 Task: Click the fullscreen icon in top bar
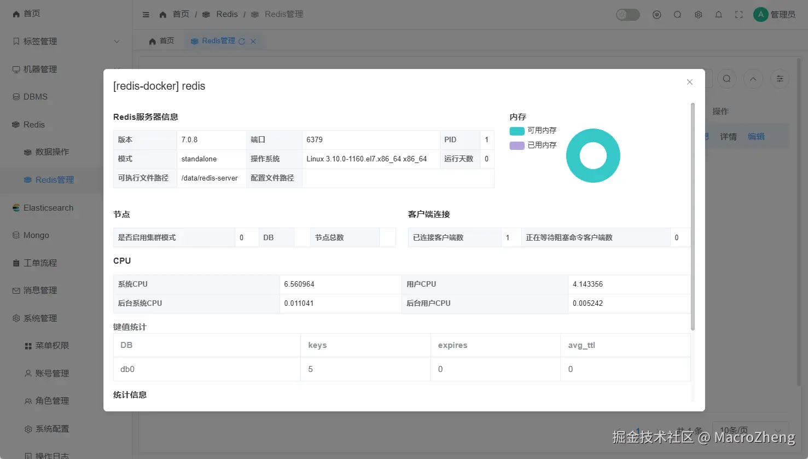(739, 15)
